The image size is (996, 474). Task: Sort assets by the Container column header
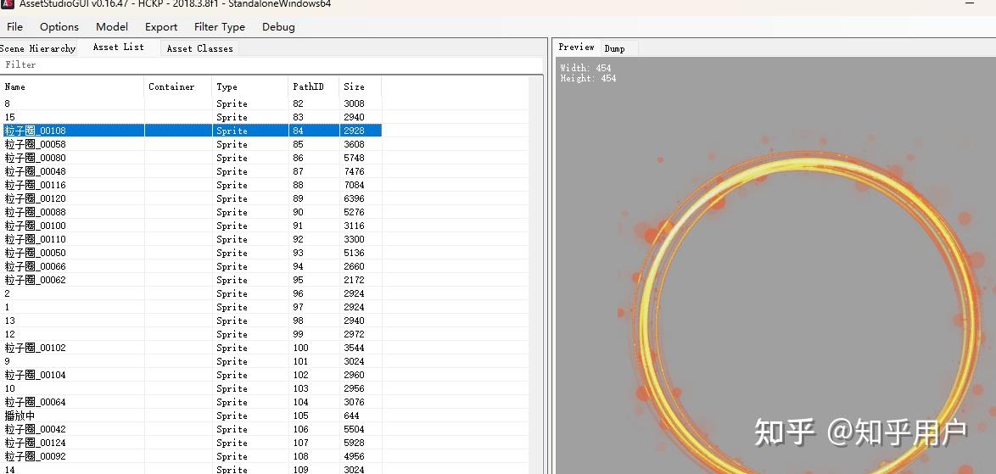coord(178,87)
